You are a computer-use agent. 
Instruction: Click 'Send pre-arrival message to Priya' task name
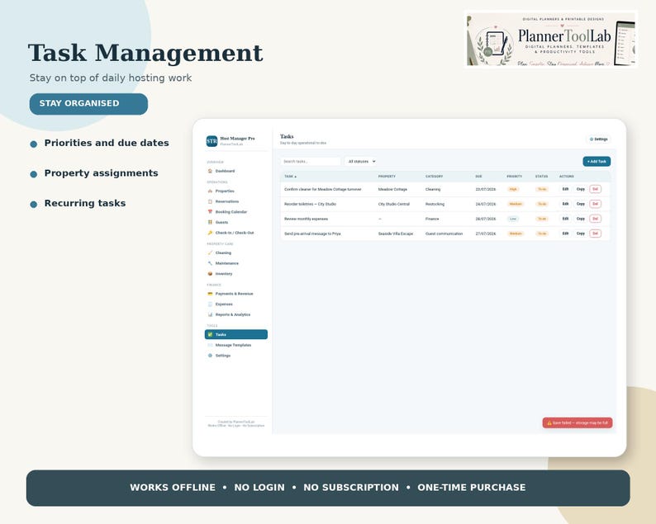(312, 234)
